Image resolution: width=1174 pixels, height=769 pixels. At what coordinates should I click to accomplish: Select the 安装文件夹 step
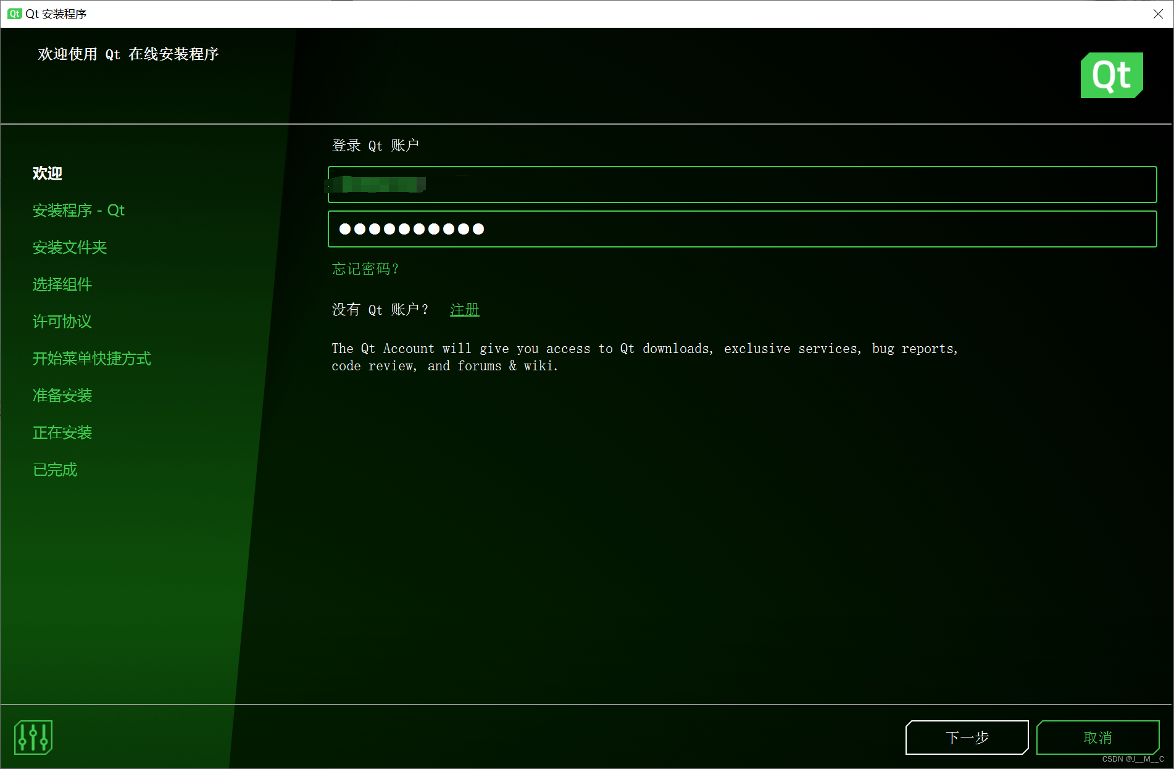[x=70, y=247]
